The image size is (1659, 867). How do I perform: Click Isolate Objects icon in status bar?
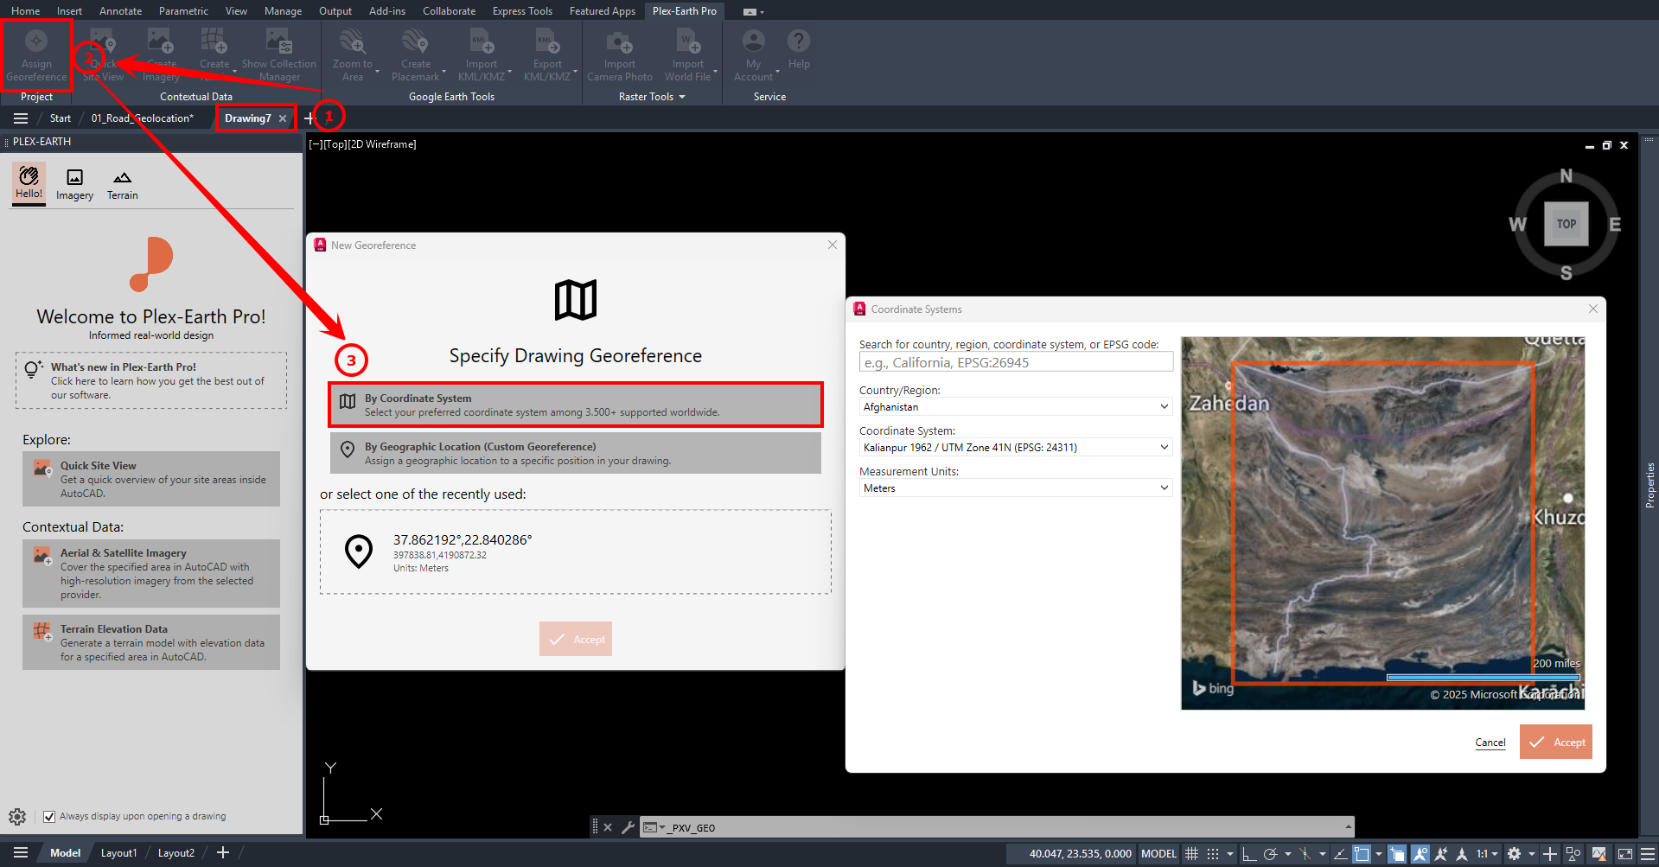(x=1573, y=853)
